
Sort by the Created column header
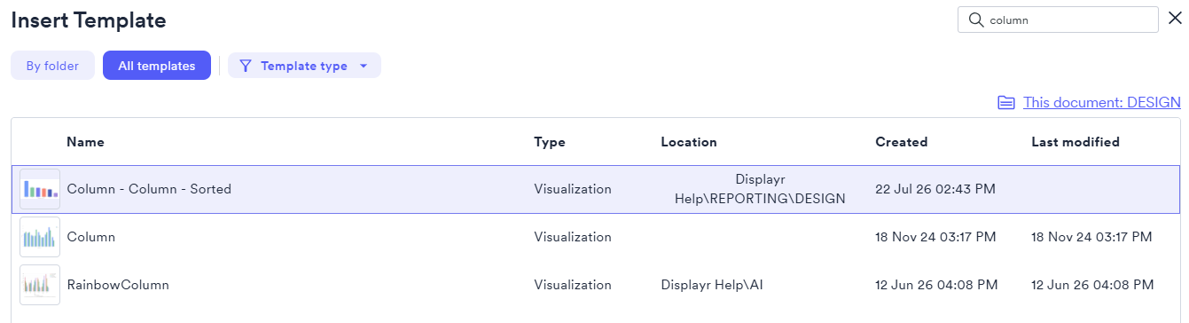(x=902, y=142)
